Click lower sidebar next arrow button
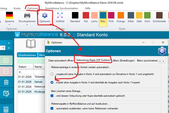169x113 pixels. click(x=9, y=48)
